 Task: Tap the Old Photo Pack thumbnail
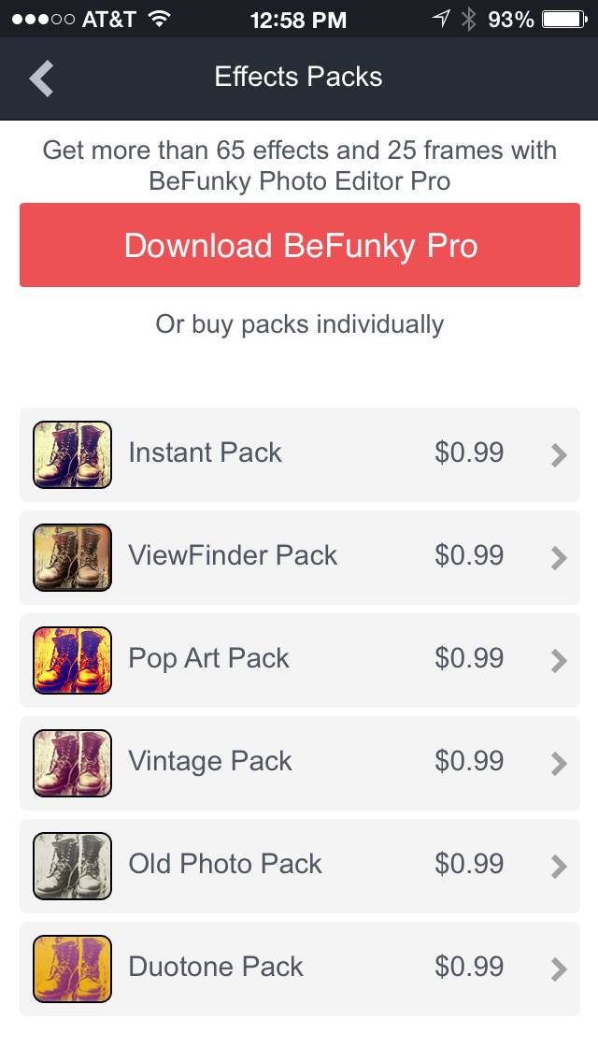72,866
